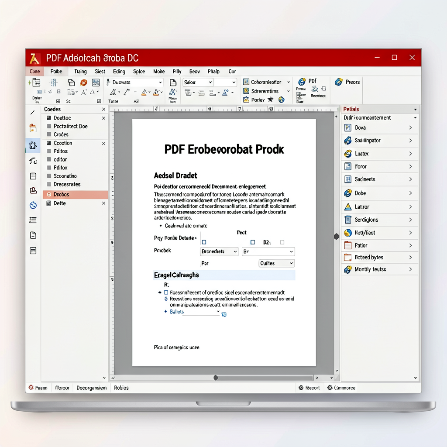Switch to the Eding tab

pos(119,72)
